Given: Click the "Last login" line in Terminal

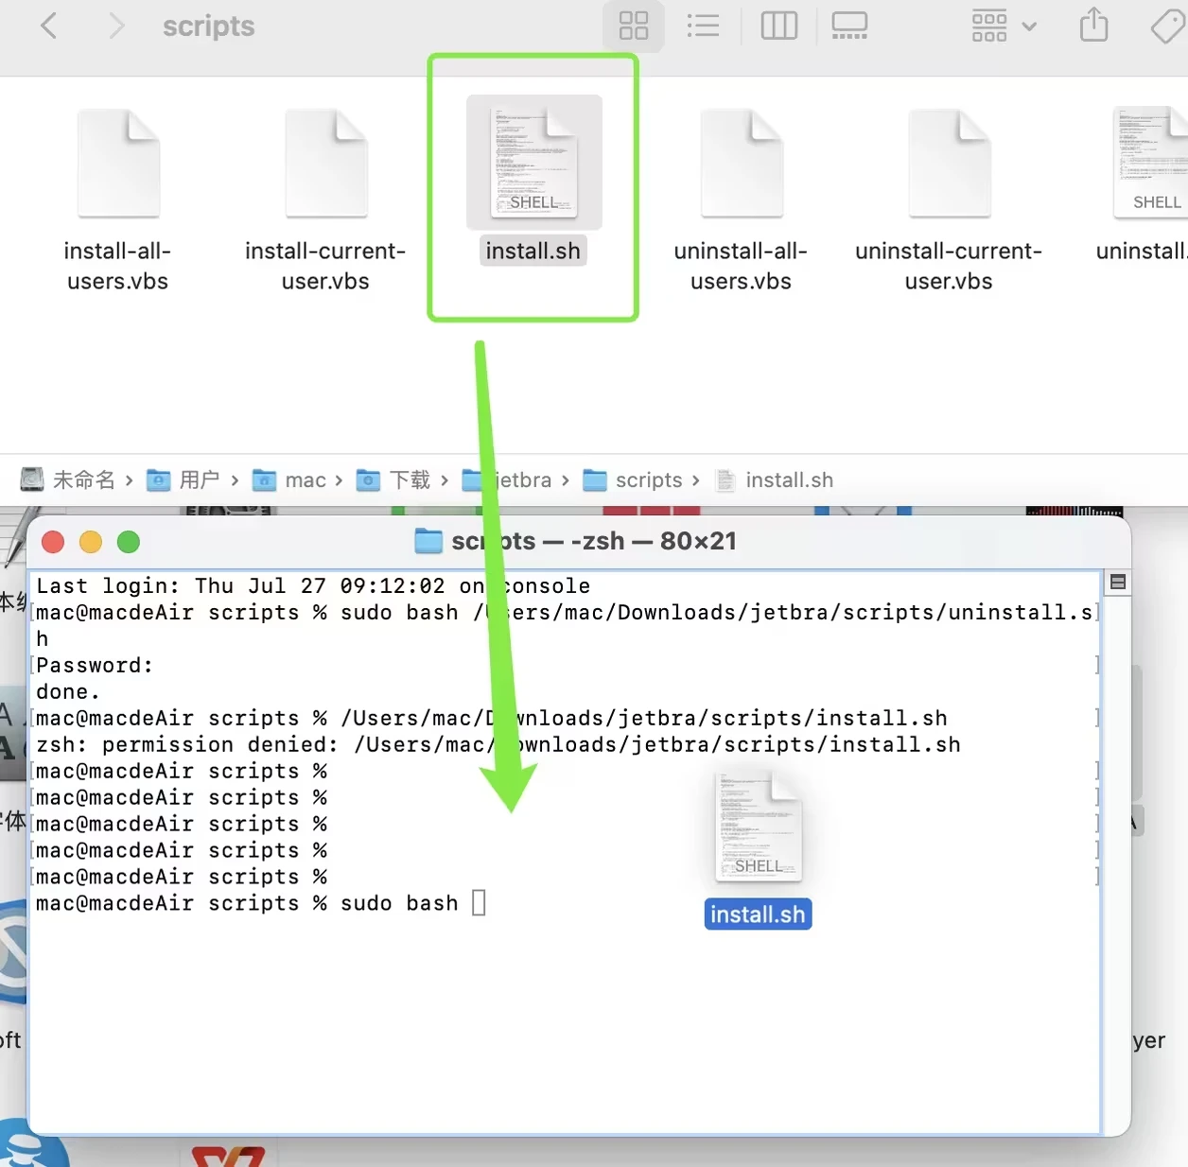Looking at the screenshot, I should [x=313, y=585].
